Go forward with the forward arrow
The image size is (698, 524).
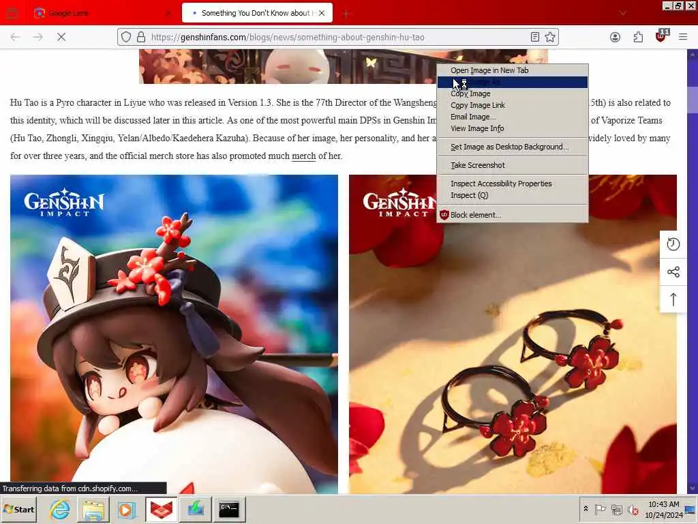38,38
